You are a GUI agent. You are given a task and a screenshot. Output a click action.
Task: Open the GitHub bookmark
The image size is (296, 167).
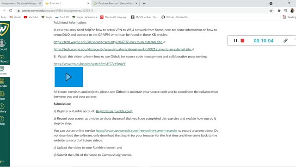click(x=175, y=17)
